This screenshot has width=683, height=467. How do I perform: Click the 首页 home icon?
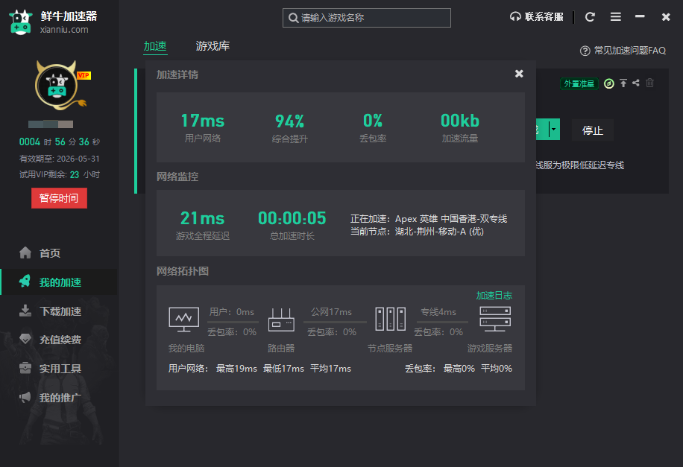click(x=25, y=252)
